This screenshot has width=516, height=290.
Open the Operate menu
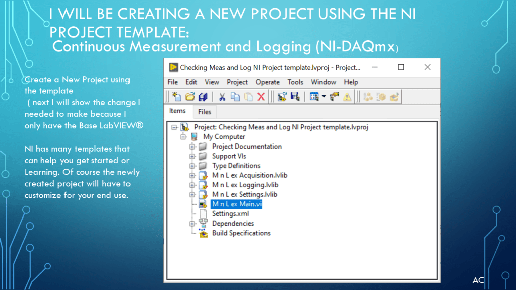268,82
